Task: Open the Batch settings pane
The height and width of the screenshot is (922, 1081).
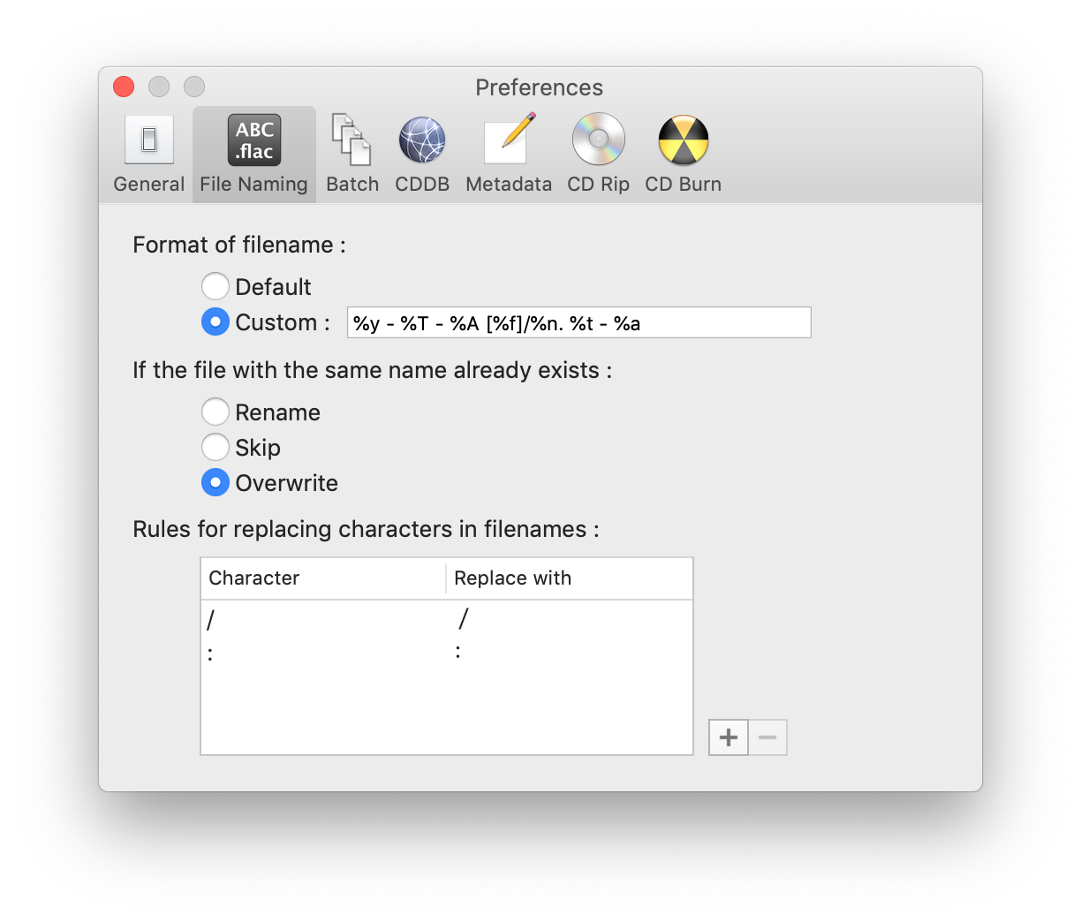Action: tap(352, 150)
